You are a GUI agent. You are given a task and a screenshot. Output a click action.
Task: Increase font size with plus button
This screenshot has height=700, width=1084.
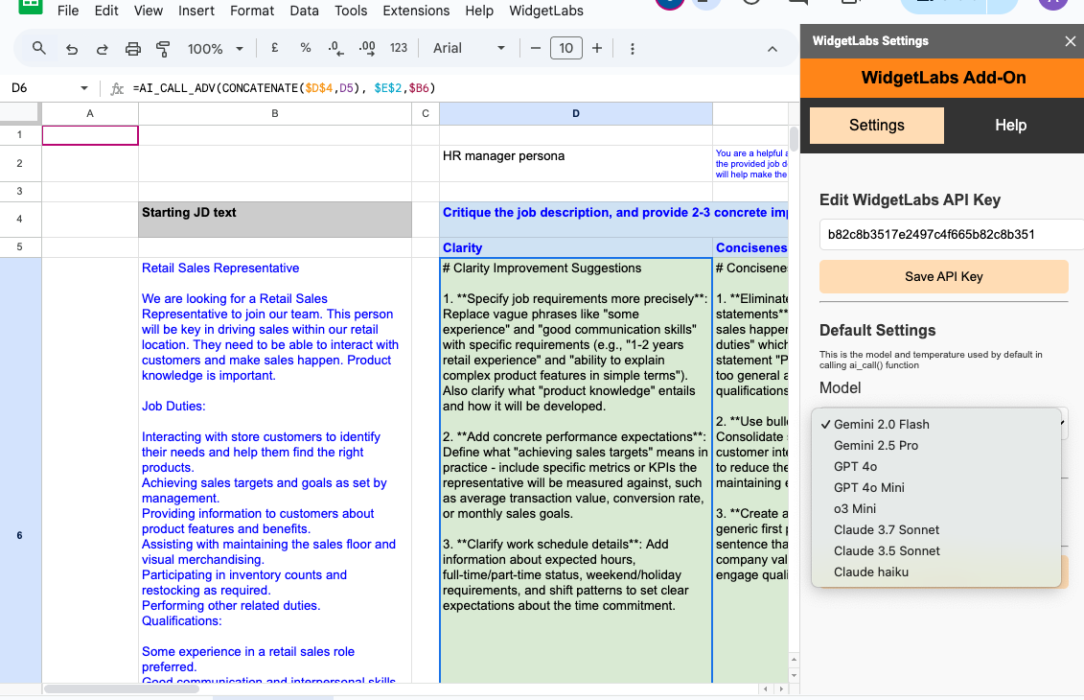(597, 48)
